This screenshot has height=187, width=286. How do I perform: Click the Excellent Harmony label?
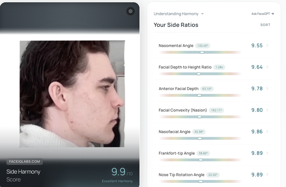tap(117, 181)
